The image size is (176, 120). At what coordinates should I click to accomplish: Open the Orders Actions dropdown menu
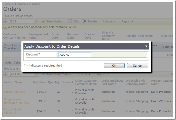coord(109,21)
